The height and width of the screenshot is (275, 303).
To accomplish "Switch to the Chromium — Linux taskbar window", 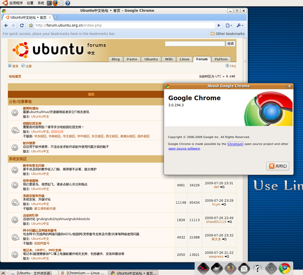I will tap(83, 273).
